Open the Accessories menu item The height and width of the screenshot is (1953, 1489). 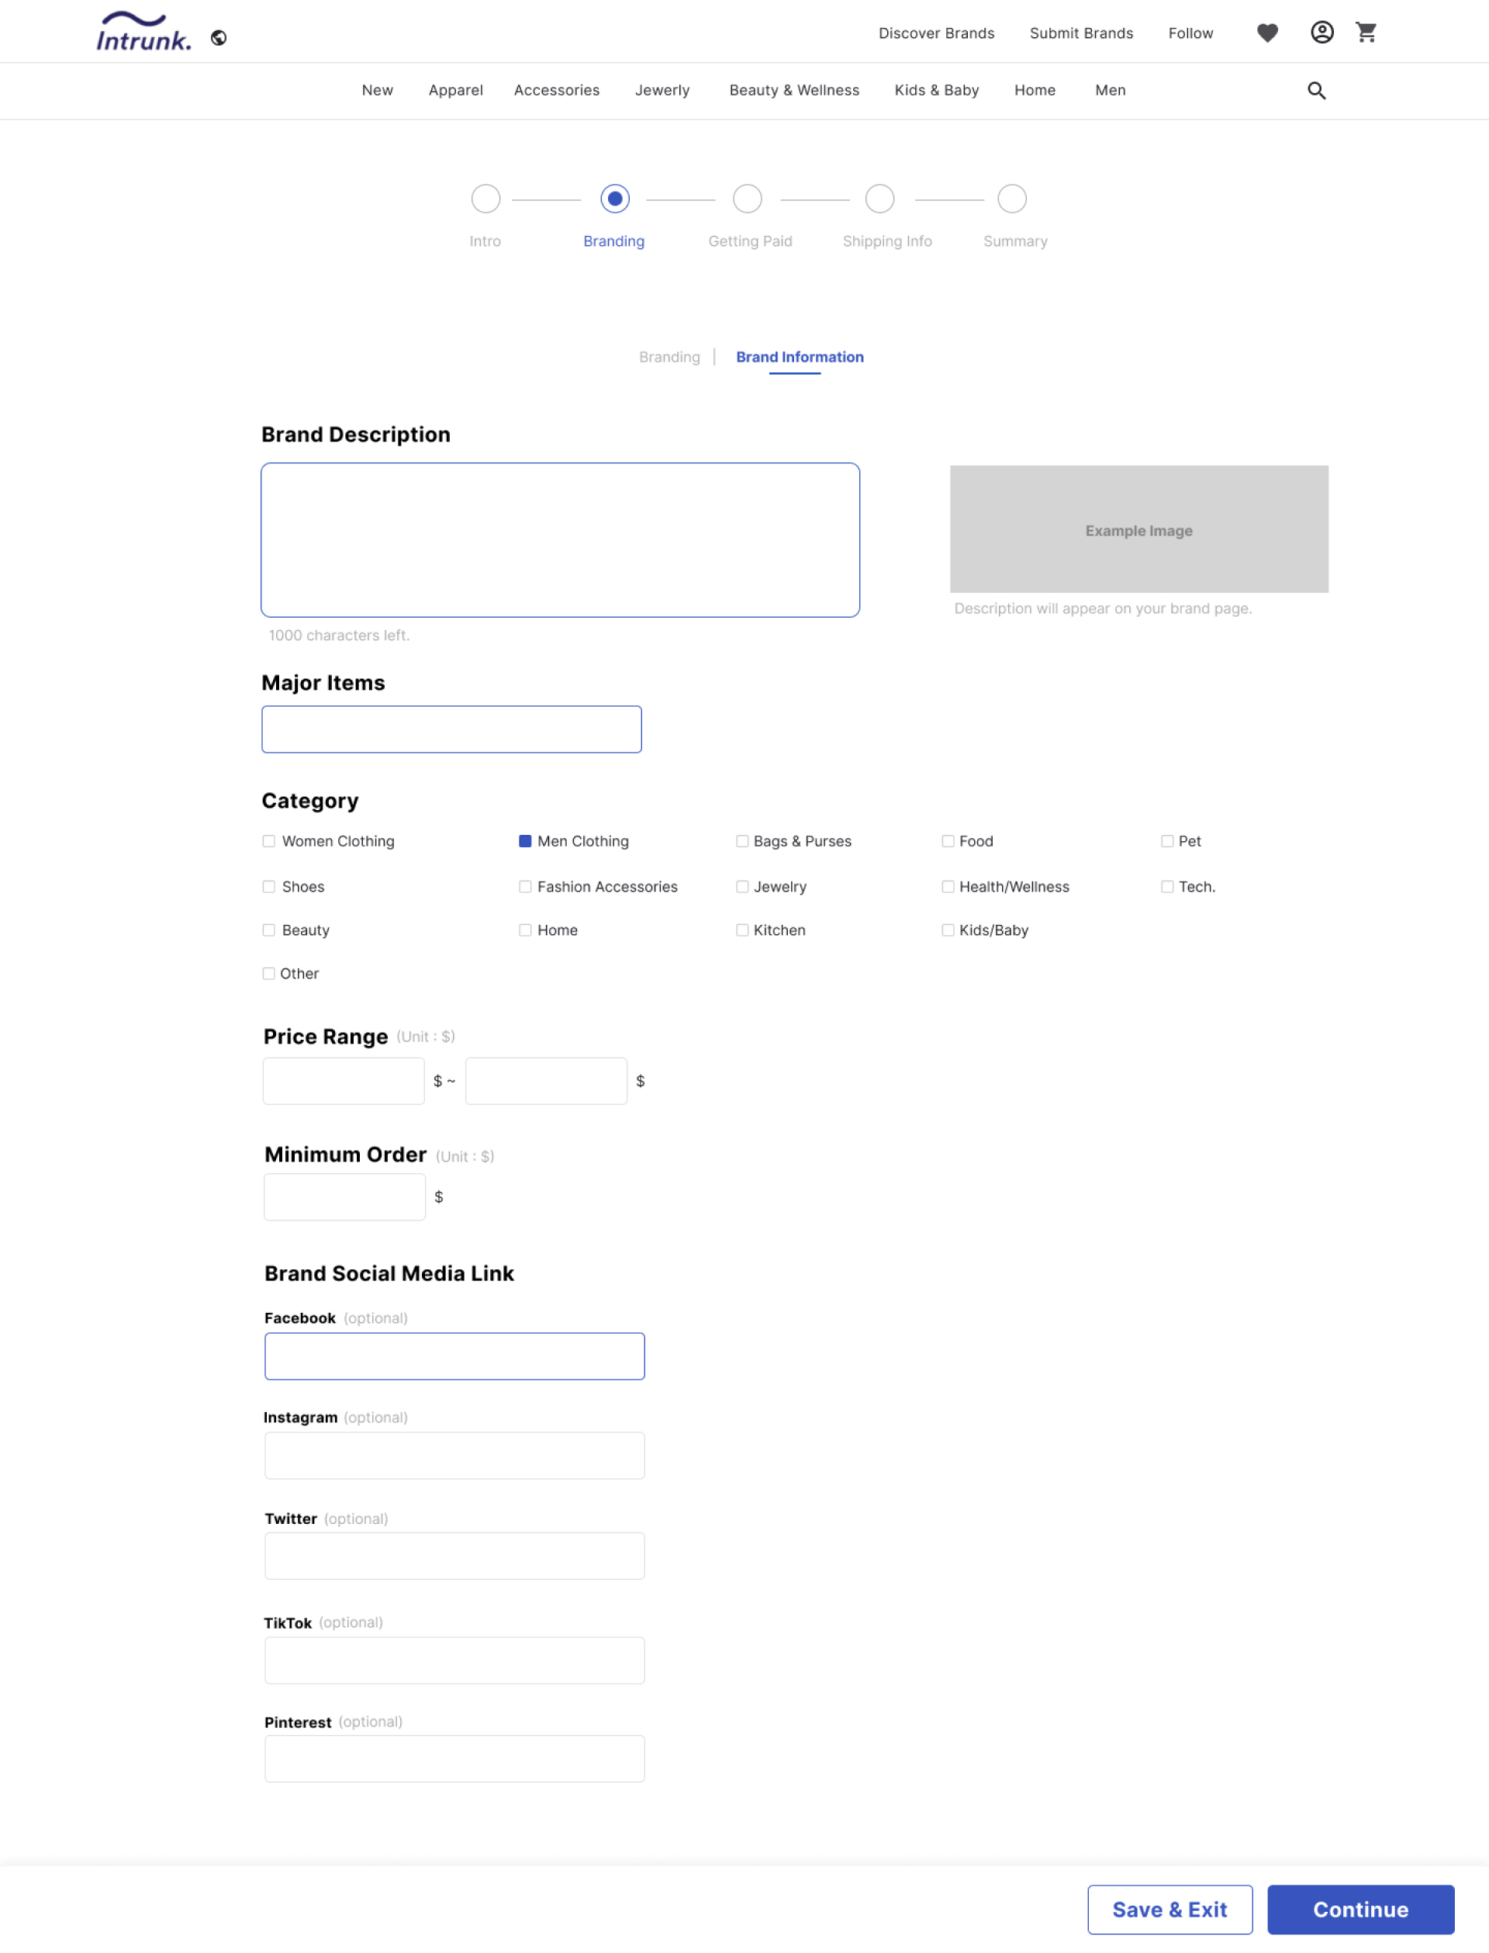tap(557, 91)
